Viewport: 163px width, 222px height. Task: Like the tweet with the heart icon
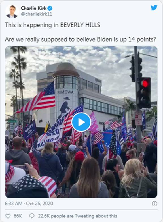click(8, 216)
